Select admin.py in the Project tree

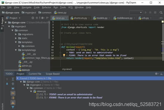point(25,66)
